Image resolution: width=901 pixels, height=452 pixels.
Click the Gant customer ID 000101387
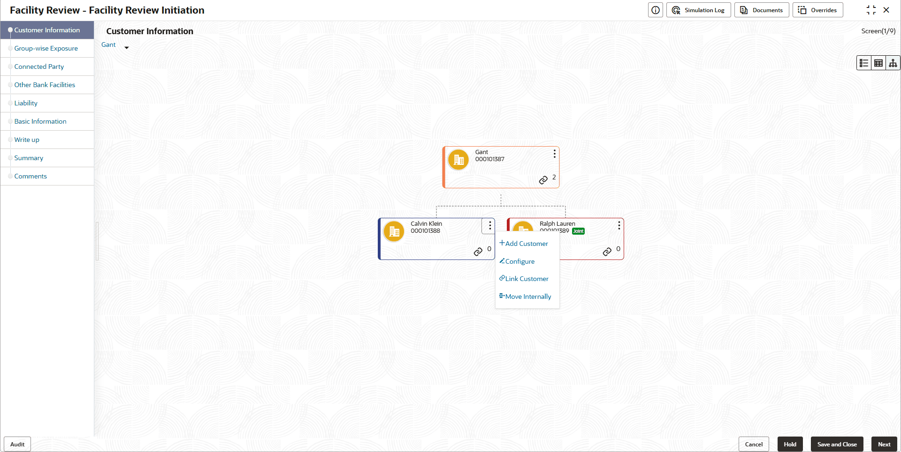tap(490, 159)
